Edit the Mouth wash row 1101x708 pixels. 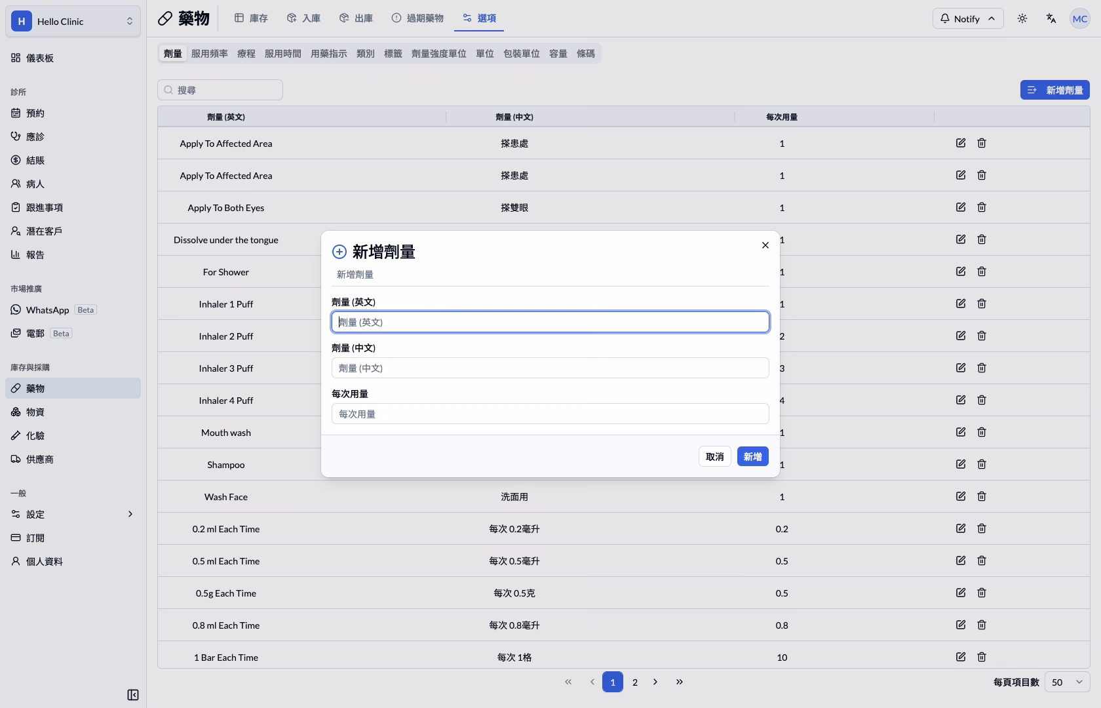coord(961,432)
